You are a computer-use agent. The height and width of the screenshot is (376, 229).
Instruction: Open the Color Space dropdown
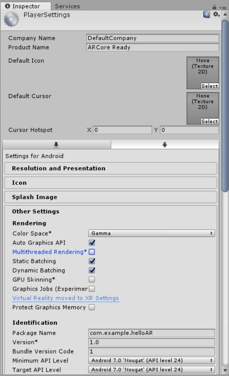coord(152,233)
